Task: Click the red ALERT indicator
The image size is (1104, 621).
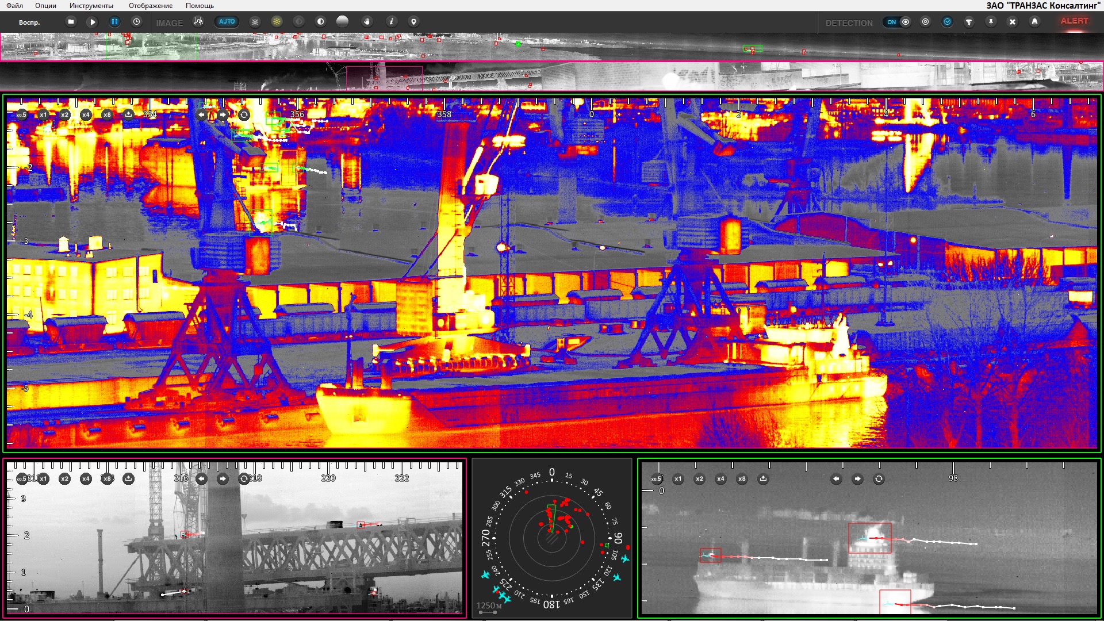Action: (1074, 21)
